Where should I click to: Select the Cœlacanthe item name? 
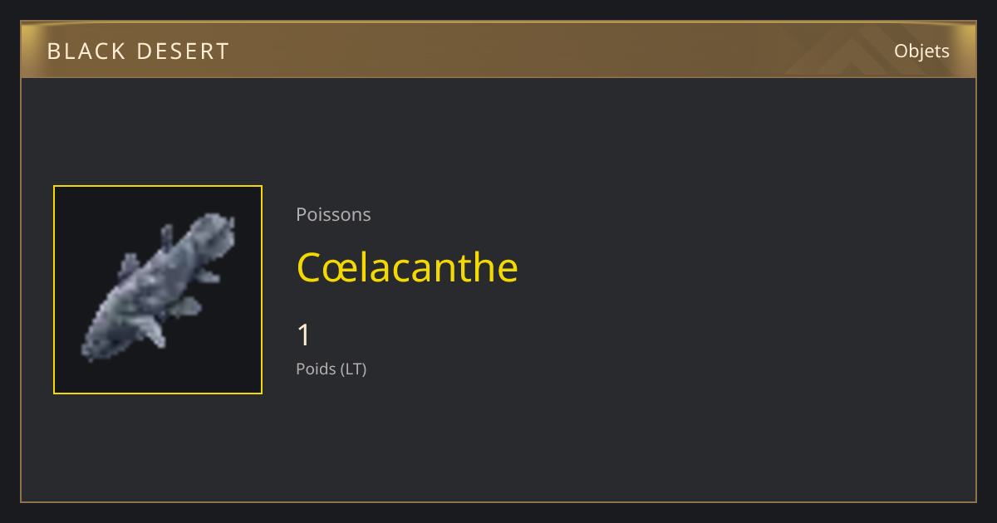tap(407, 266)
